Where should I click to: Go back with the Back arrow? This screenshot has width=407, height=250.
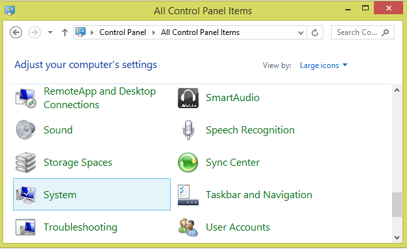click(x=16, y=32)
